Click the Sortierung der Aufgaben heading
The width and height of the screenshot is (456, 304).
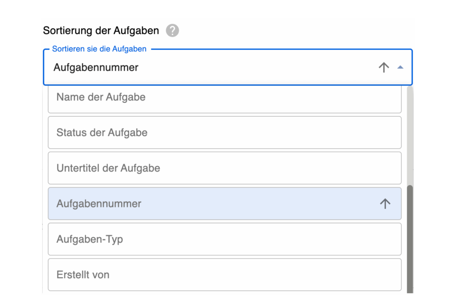[100, 30]
